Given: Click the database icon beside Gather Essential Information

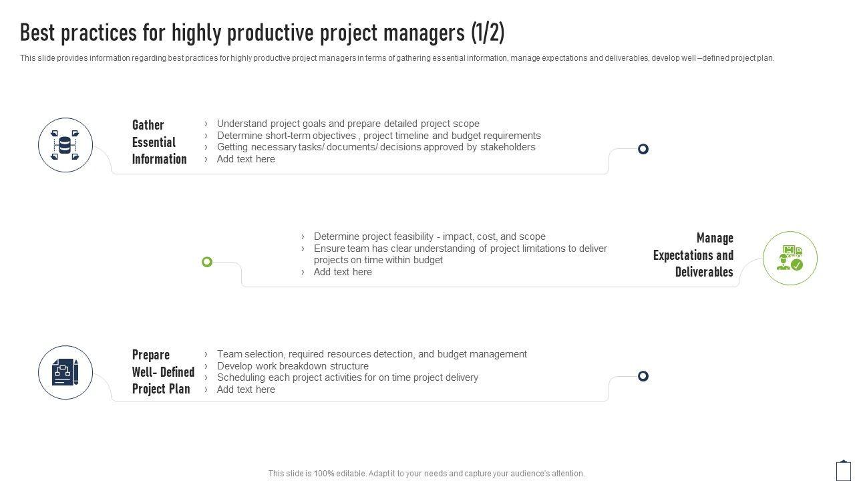Looking at the screenshot, I should 65,145.
